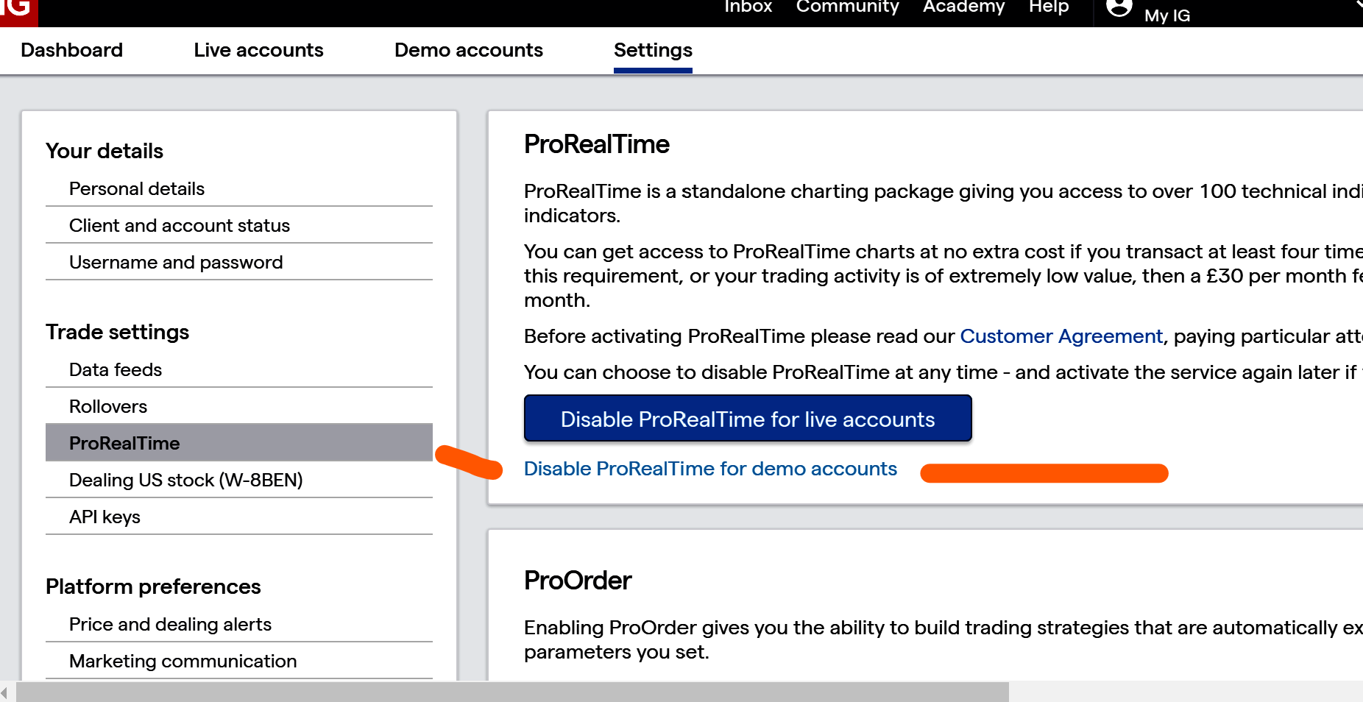1363x702 pixels.
Task: Click Help in the top bar
Action: click(1048, 7)
